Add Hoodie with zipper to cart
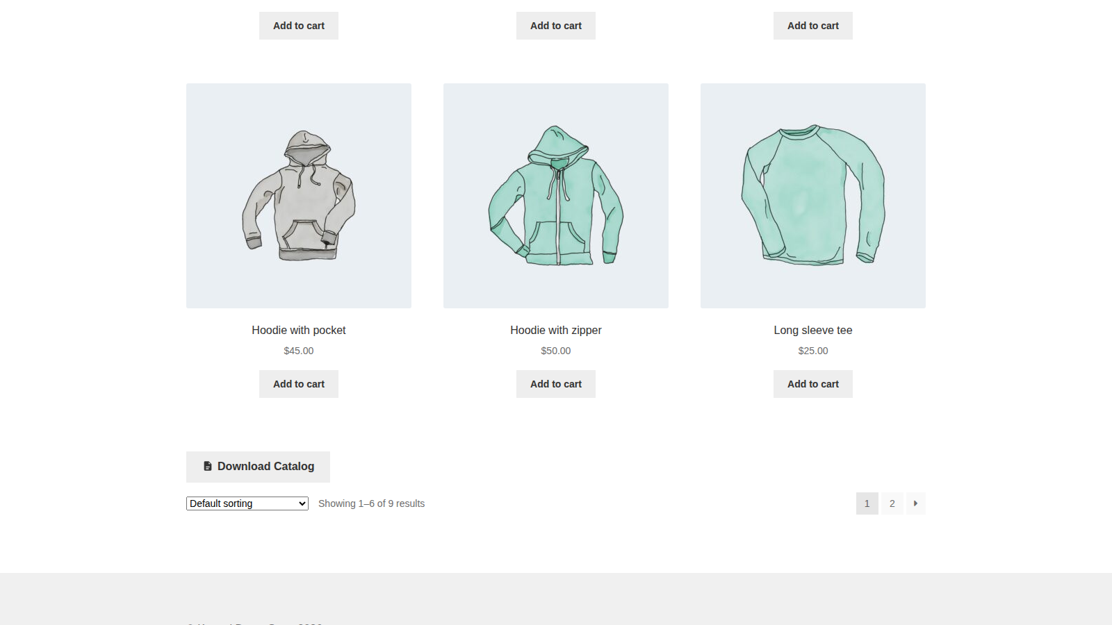The image size is (1112, 625). click(x=556, y=384)
